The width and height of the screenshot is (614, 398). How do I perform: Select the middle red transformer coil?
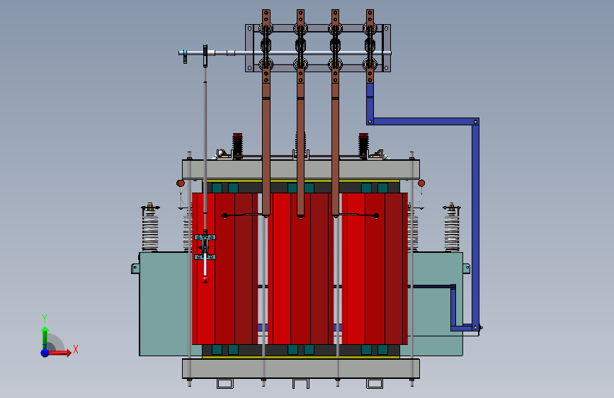click(x=300, y=268)
